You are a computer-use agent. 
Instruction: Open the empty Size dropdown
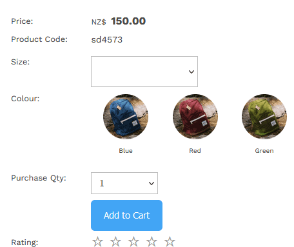[144, 72]
